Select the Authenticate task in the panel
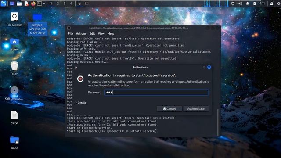The image size is (281, 158). pyautogui.click(x=79, y=4)
